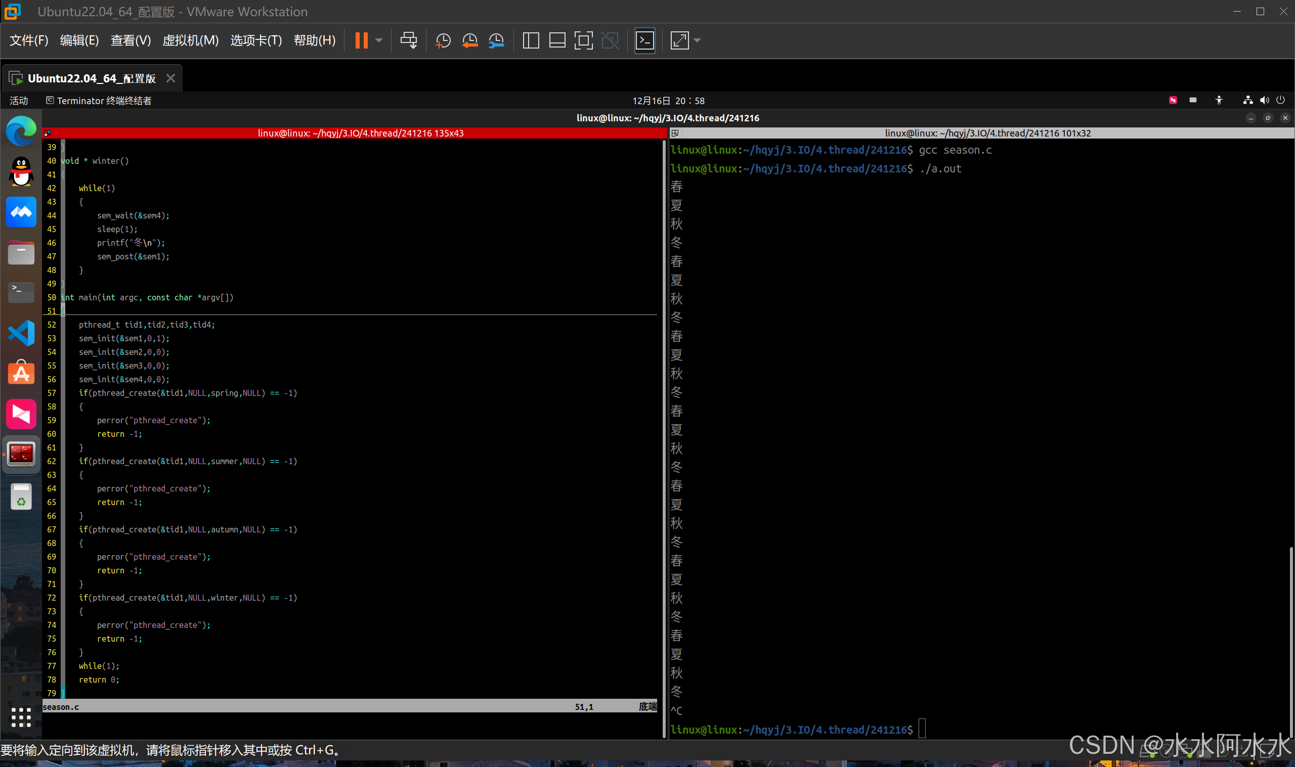Click the date and time 12月16日
Viewport: 1295px width, 767px height.
668,101
